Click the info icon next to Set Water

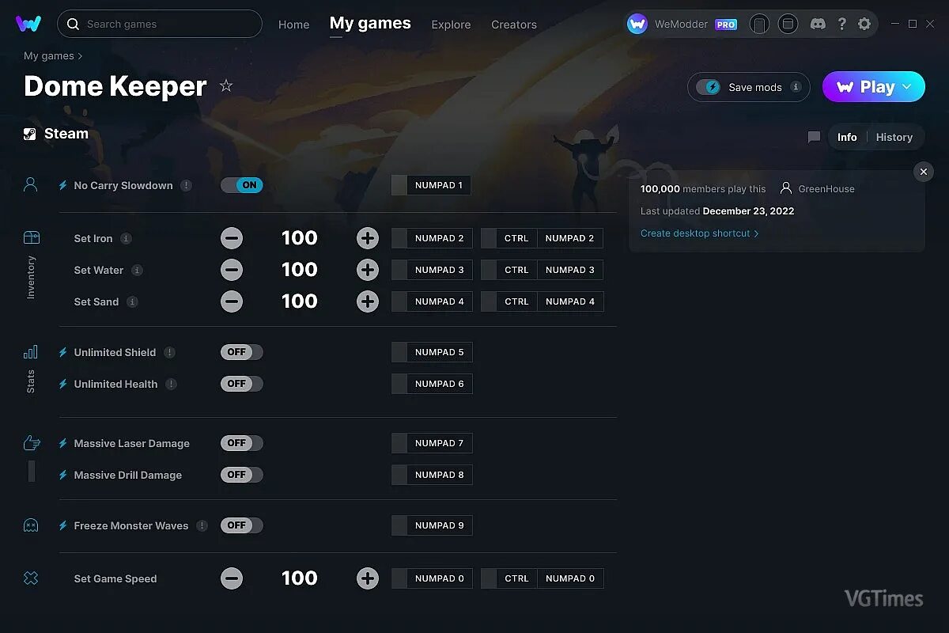pyautogui.click(x=137, y=270)
